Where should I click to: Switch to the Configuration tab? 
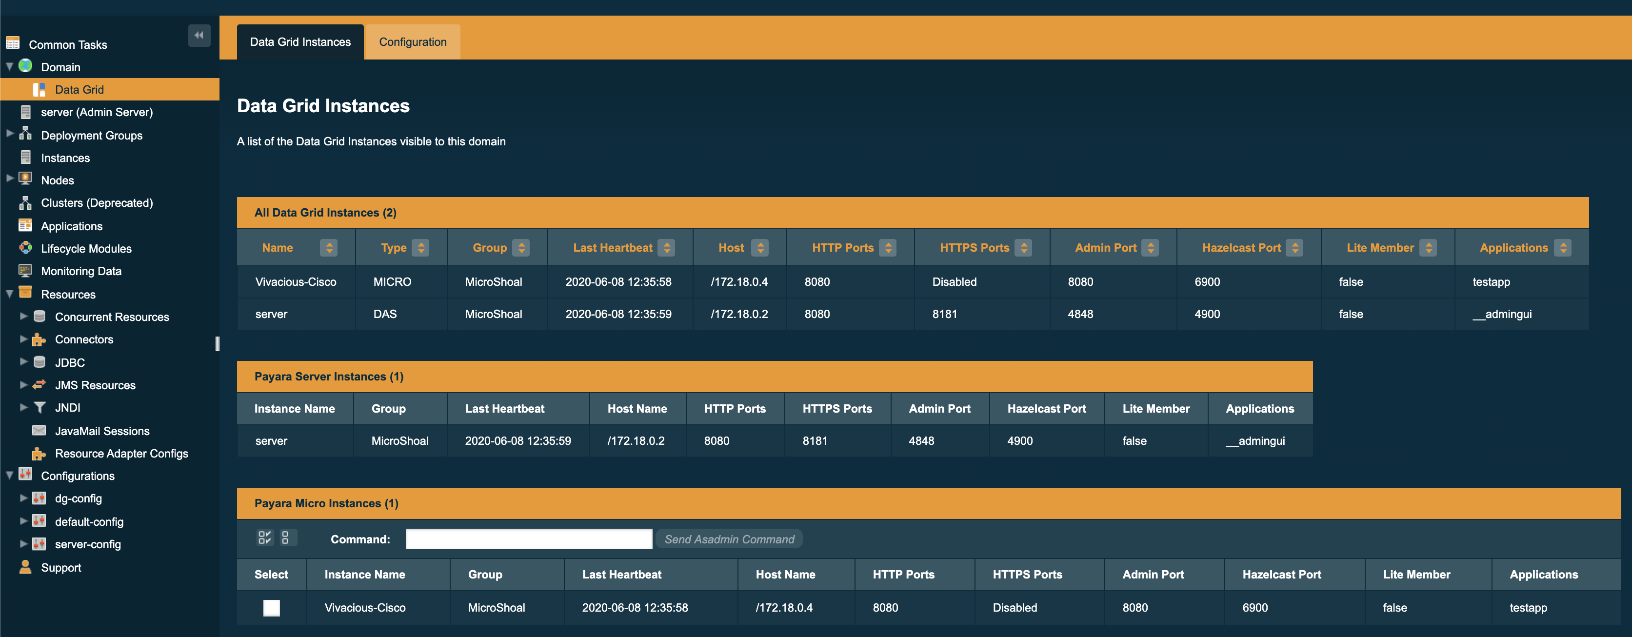click(x=413, y=41)
